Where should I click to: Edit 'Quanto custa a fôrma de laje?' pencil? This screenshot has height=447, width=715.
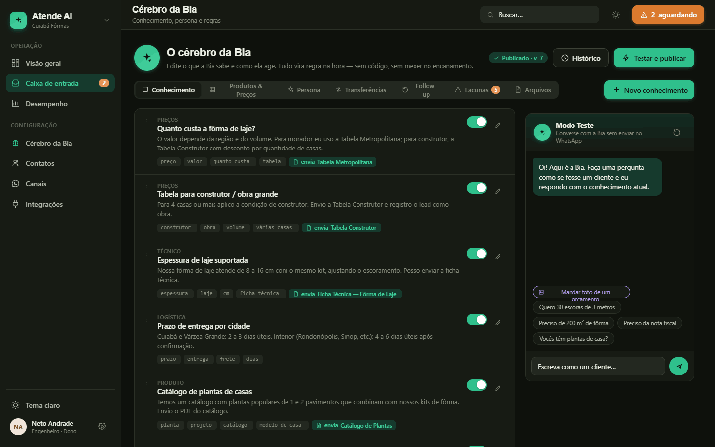coord(498,125)
